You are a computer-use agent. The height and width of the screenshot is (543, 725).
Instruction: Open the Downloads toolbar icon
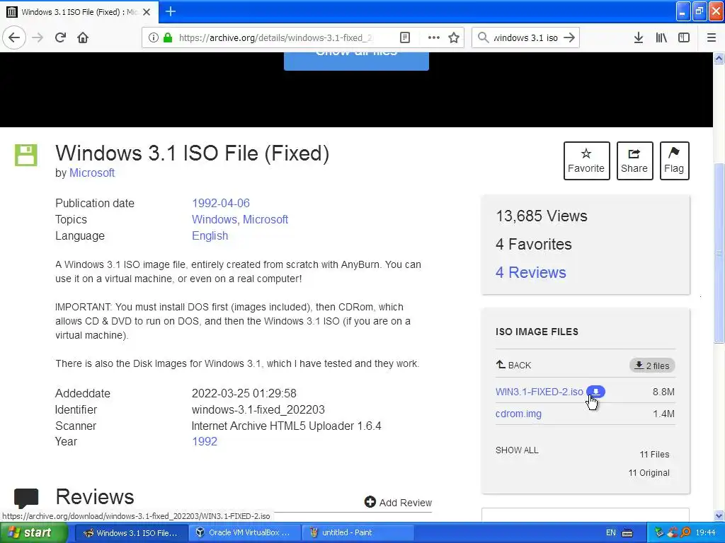pos(638,37)
